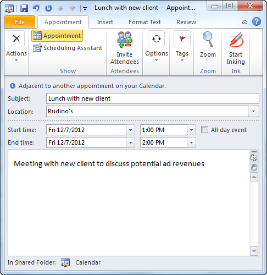Open the end time 2:00 PM dropdown
The height and width of the screenshot is (275, 267).
(x=191, y=142)
